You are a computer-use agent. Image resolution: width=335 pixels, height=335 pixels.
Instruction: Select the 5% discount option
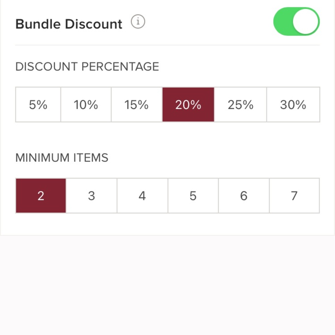pyautogui.click(x=38, y=105)
